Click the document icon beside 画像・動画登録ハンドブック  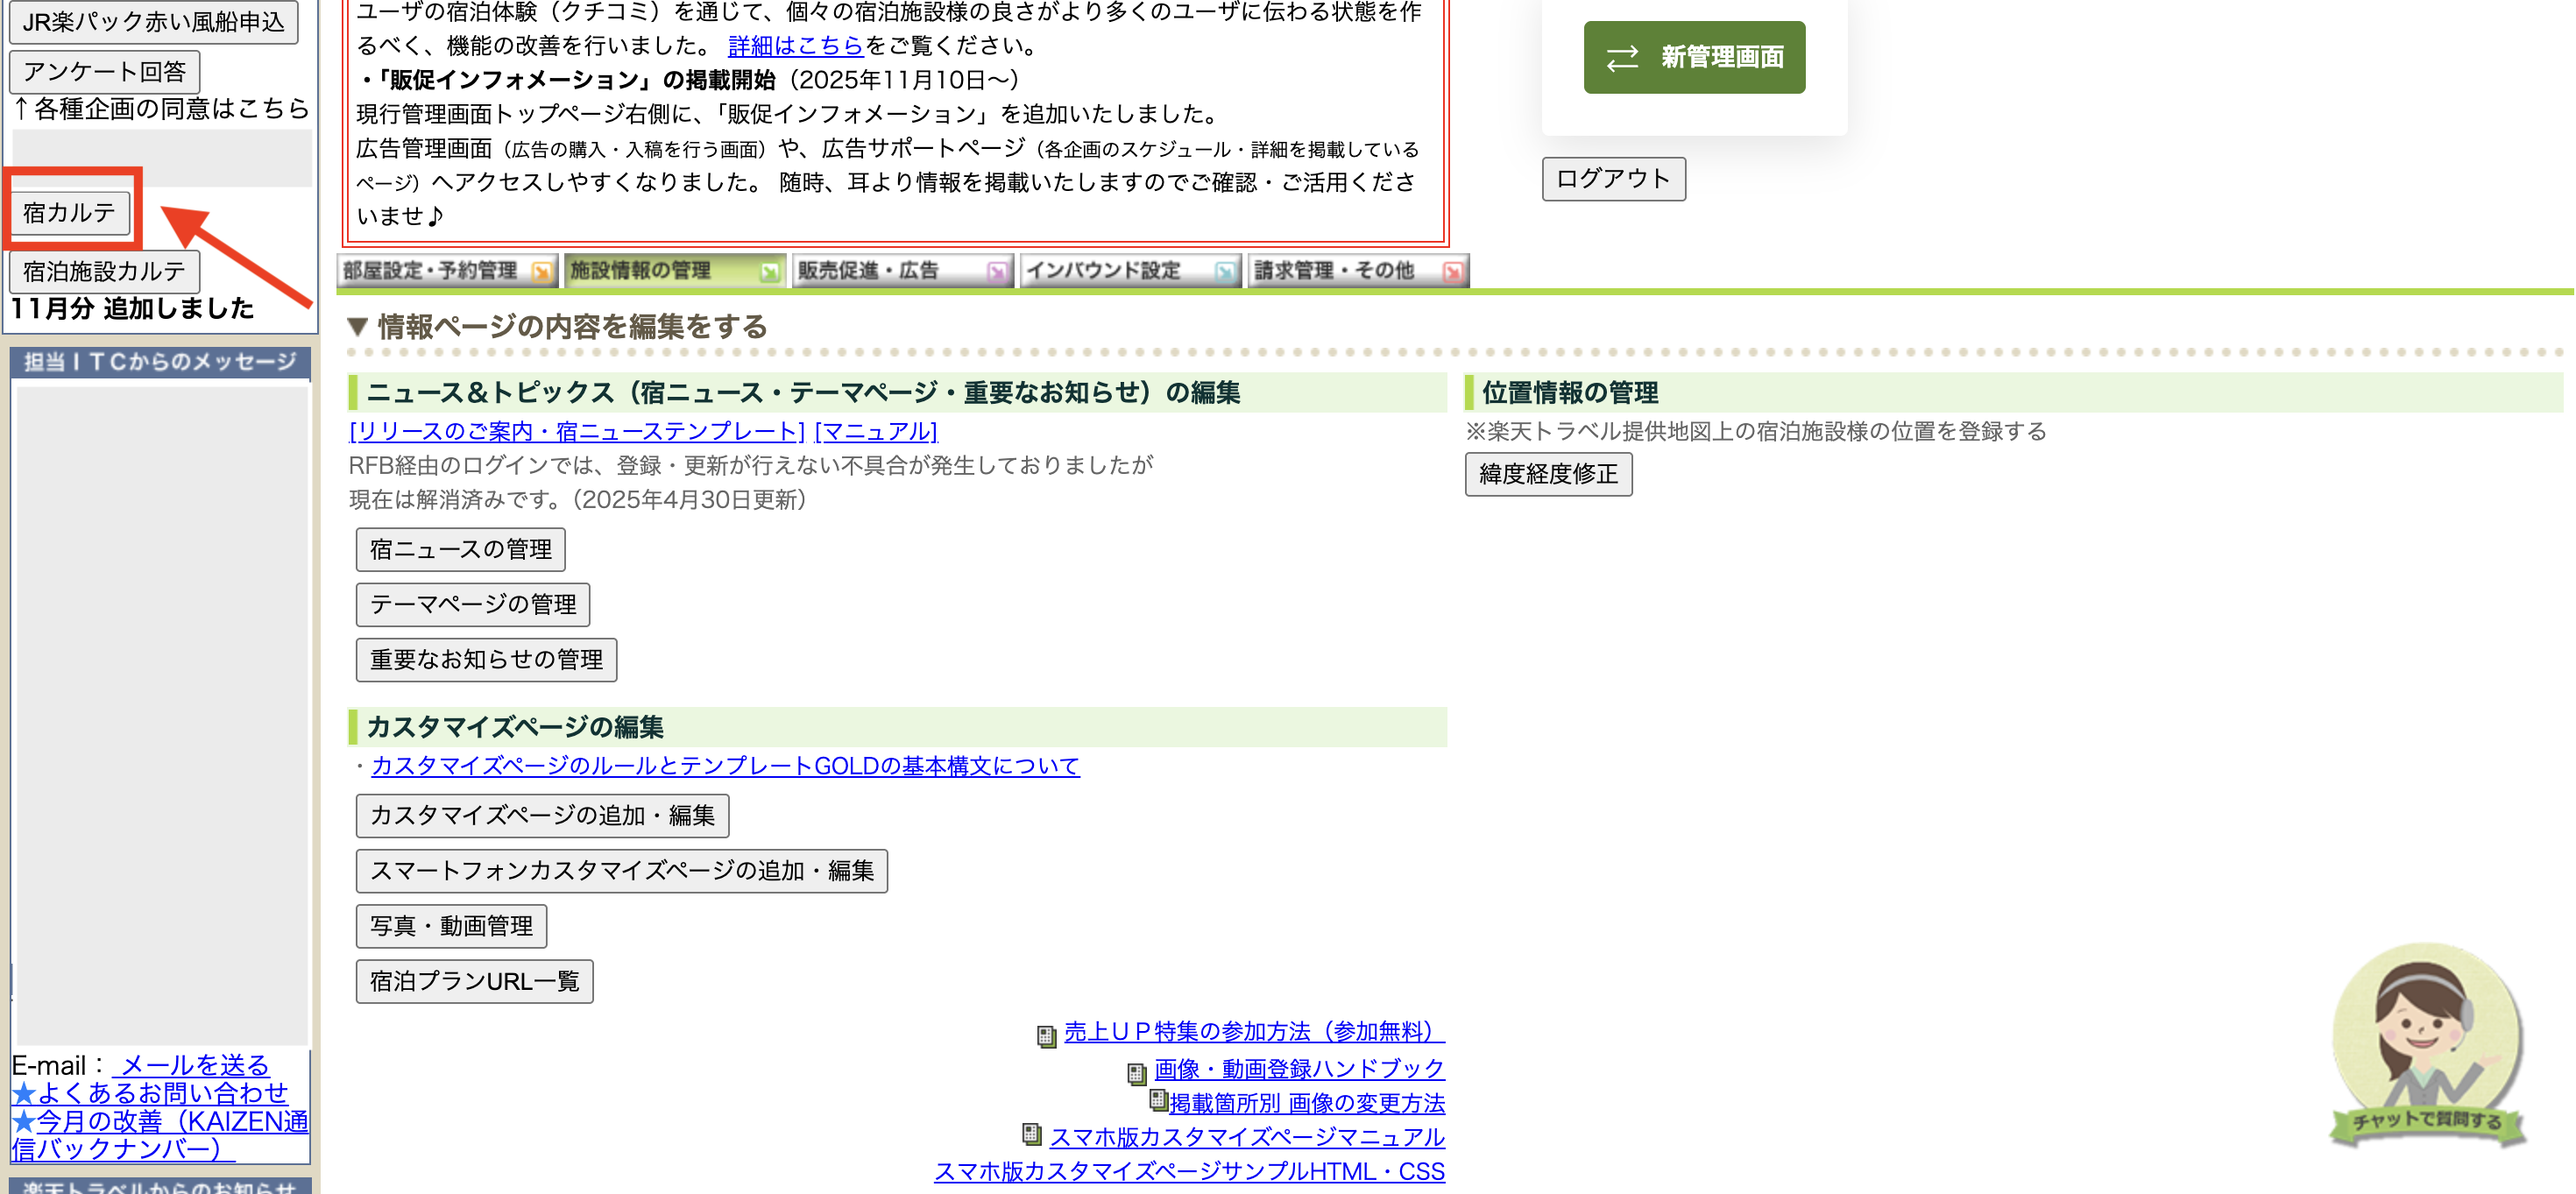(x=1136, y=1073)
